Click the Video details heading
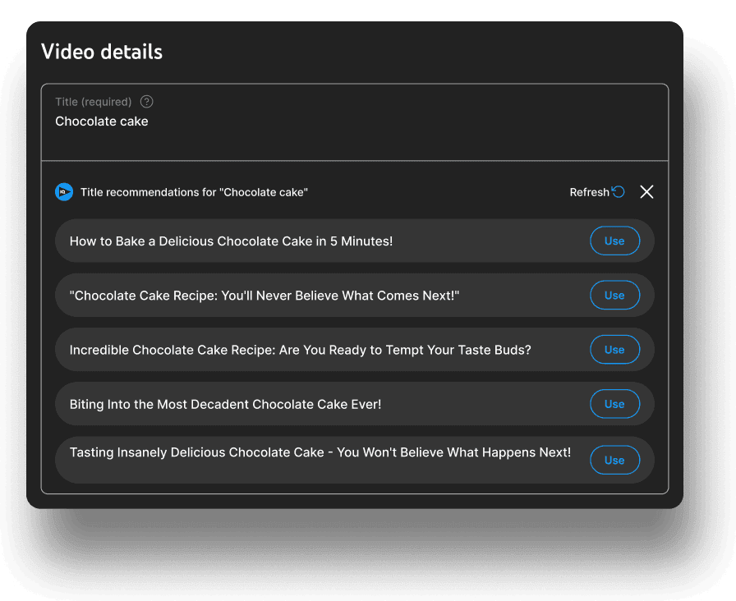Screen dimensions: 736x601 [102, 52]
